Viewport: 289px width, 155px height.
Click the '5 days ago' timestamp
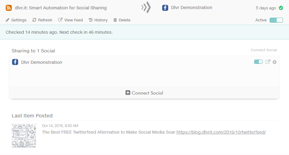tap(266, 8)
